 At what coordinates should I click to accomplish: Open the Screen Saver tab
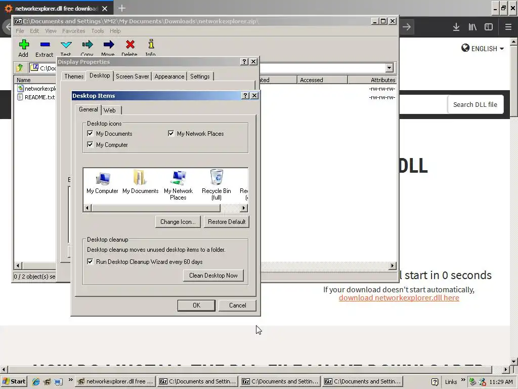point(133,76)
